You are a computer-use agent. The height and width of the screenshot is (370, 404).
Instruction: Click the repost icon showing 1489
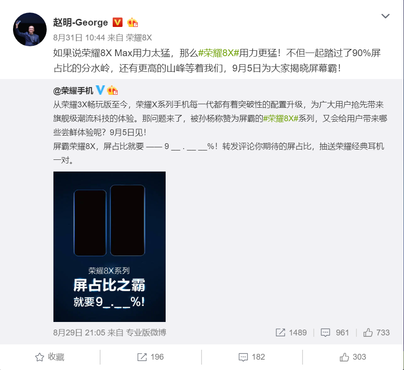[291, 333]
